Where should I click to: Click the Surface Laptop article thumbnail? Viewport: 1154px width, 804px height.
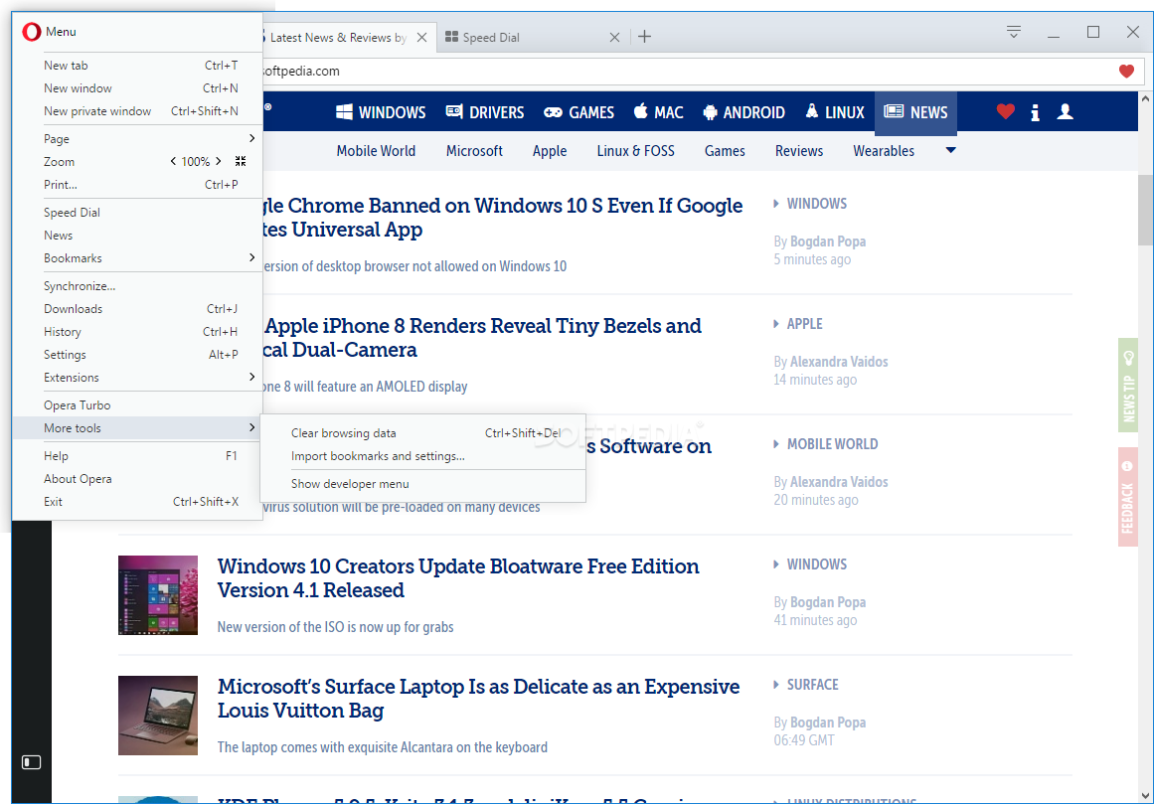click(x=158, y=715)
